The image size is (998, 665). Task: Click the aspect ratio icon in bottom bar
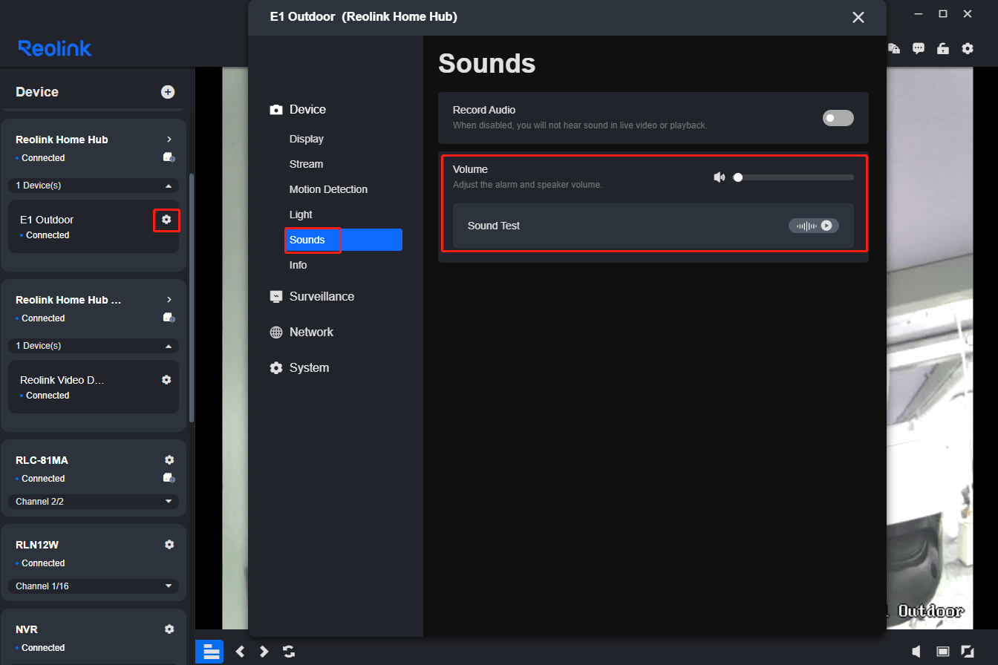point(943,652)
